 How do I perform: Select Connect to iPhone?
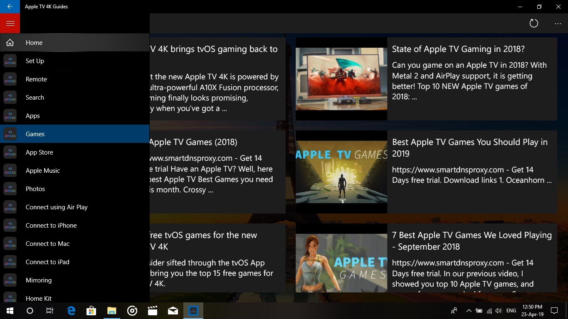pyautogui.click(x=75, y=225)
